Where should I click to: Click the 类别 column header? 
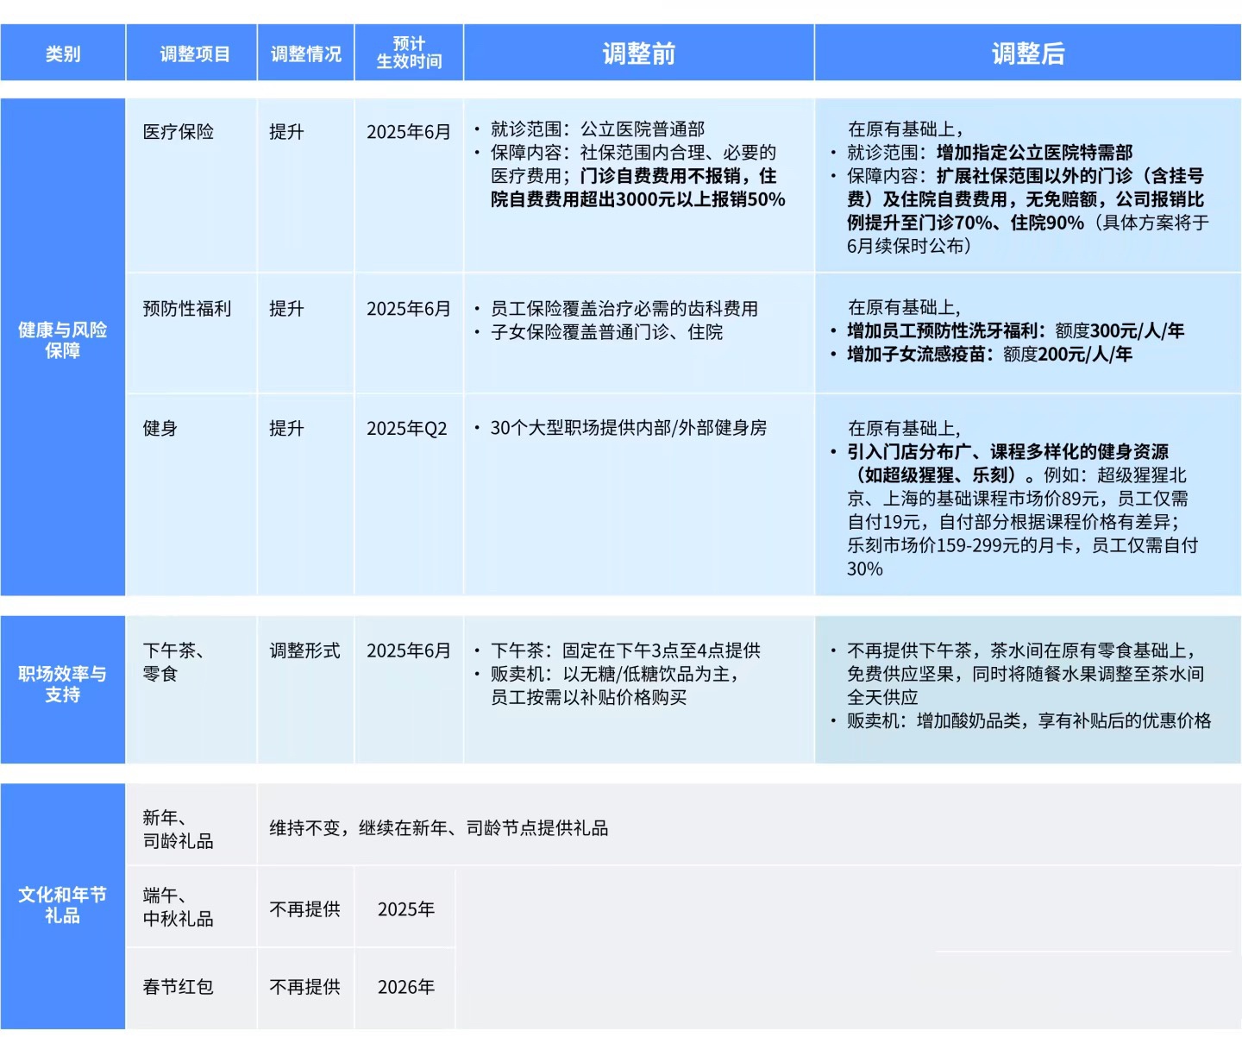tap(62, 53)
